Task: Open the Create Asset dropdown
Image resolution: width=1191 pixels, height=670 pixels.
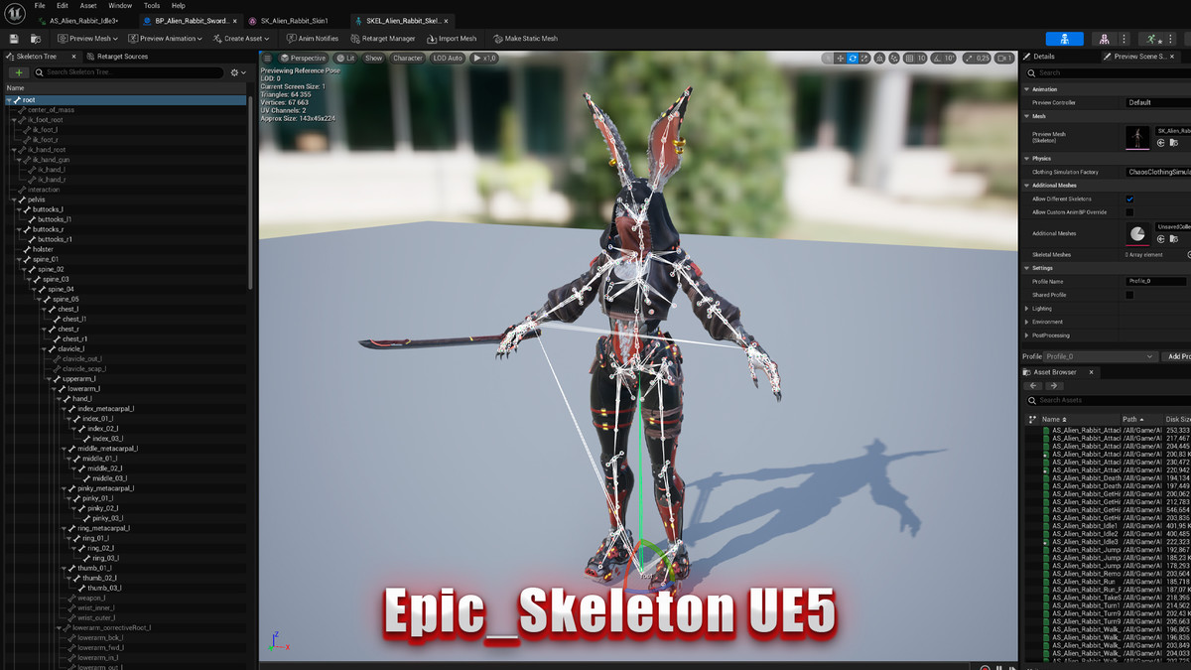Action: (241, 39)
